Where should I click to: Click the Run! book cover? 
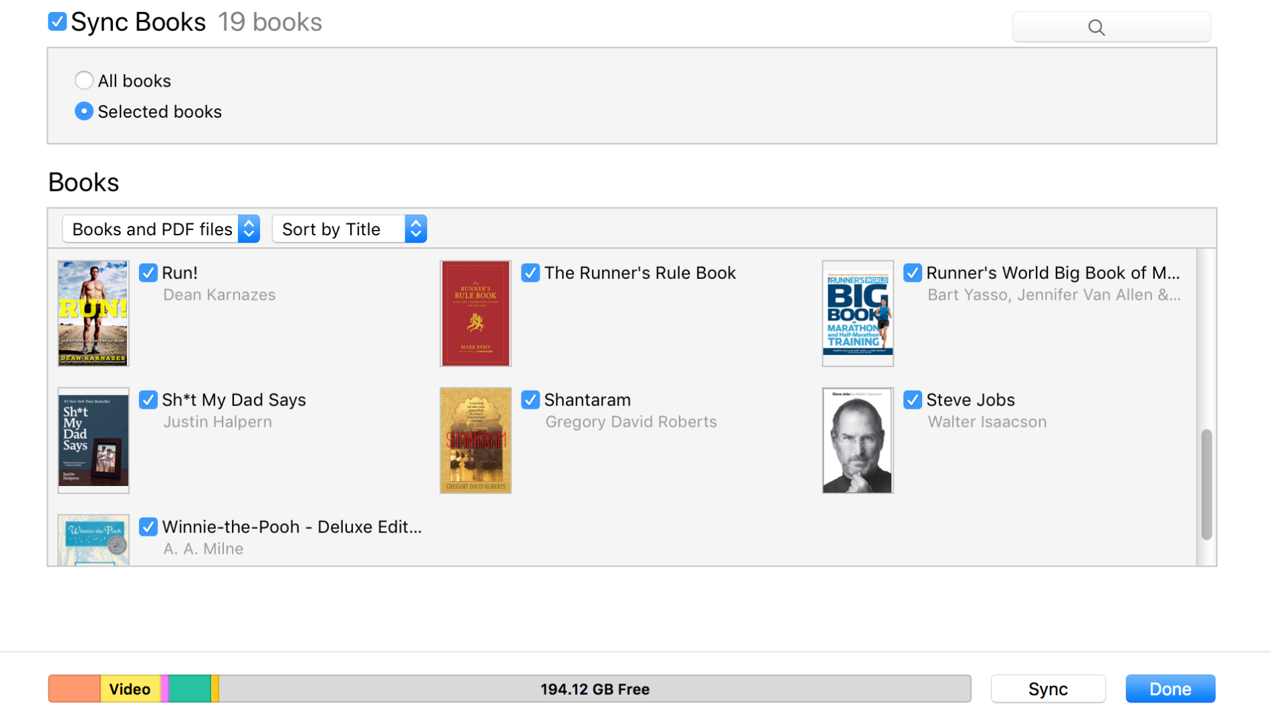point(93,313)
